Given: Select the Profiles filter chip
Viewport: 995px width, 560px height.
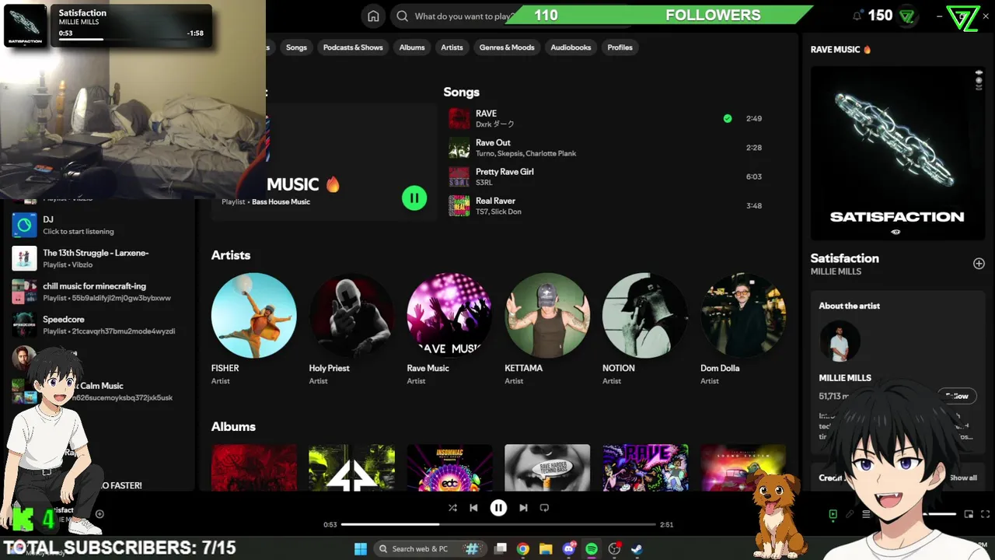Looking at the screenshot, I should 620,47.
